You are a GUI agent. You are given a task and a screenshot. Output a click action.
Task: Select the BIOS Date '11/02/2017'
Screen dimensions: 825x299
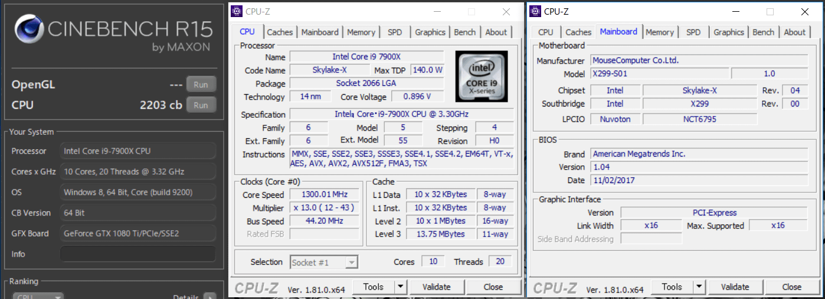[x=699, y=180]
